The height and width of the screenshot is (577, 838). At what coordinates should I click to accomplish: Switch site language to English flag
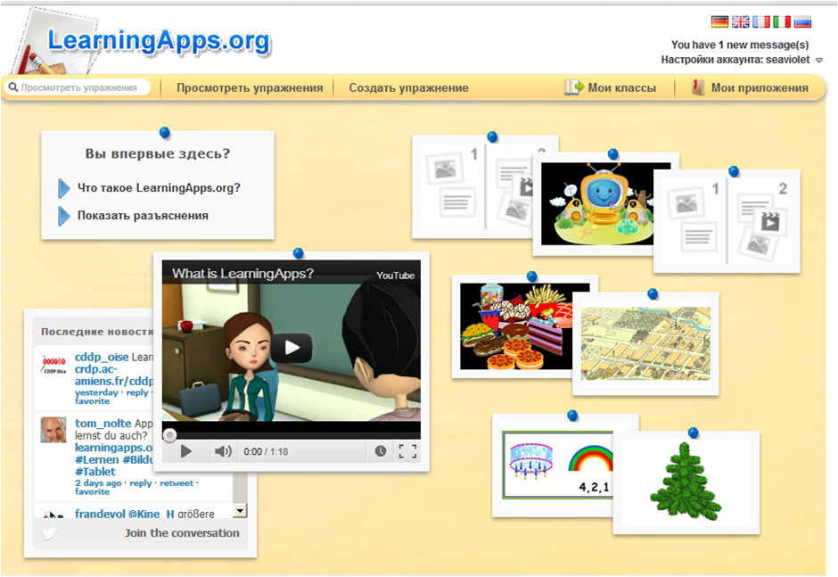point(740,22)
